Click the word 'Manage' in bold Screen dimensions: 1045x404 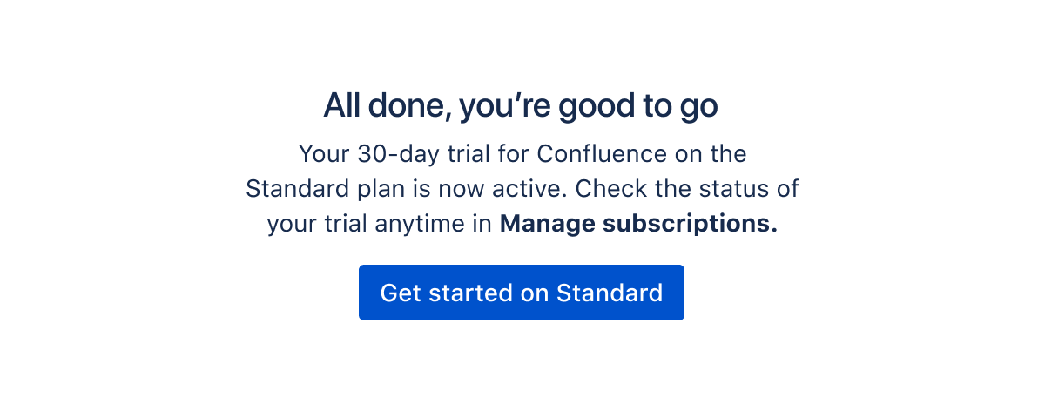pos(548,224)
